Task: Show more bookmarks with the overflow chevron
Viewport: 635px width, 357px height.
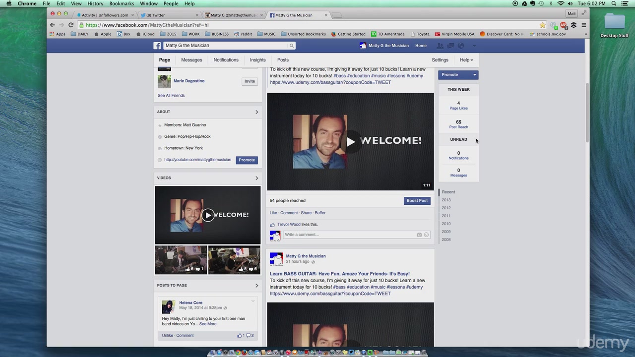Action: tap(586, 34)
